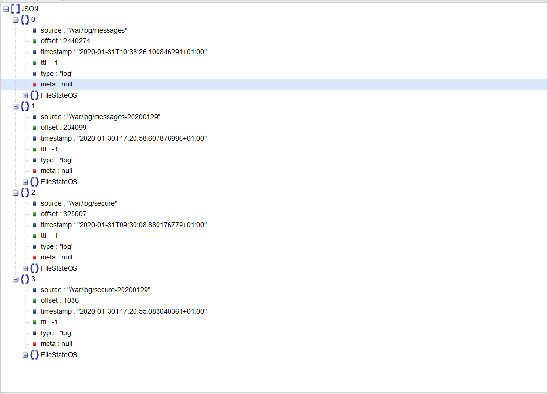547x394 pixels.
Task: Click the green icon next to offset : 2440274
Action: (35, 41)
